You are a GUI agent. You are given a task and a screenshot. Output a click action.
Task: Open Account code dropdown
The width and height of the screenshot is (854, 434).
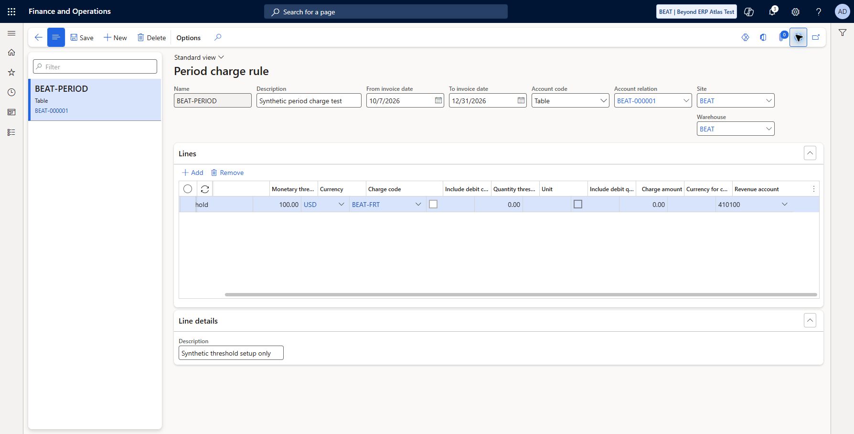tap(604, 100)
